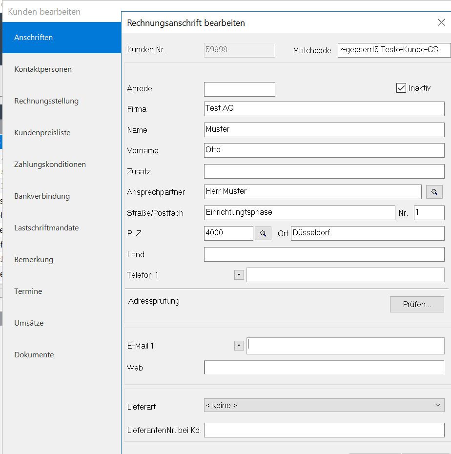The width and height of the screenshot is (451, 454).
Task: Go to the Zahlungskonditionen section
Action: [50, 165]
